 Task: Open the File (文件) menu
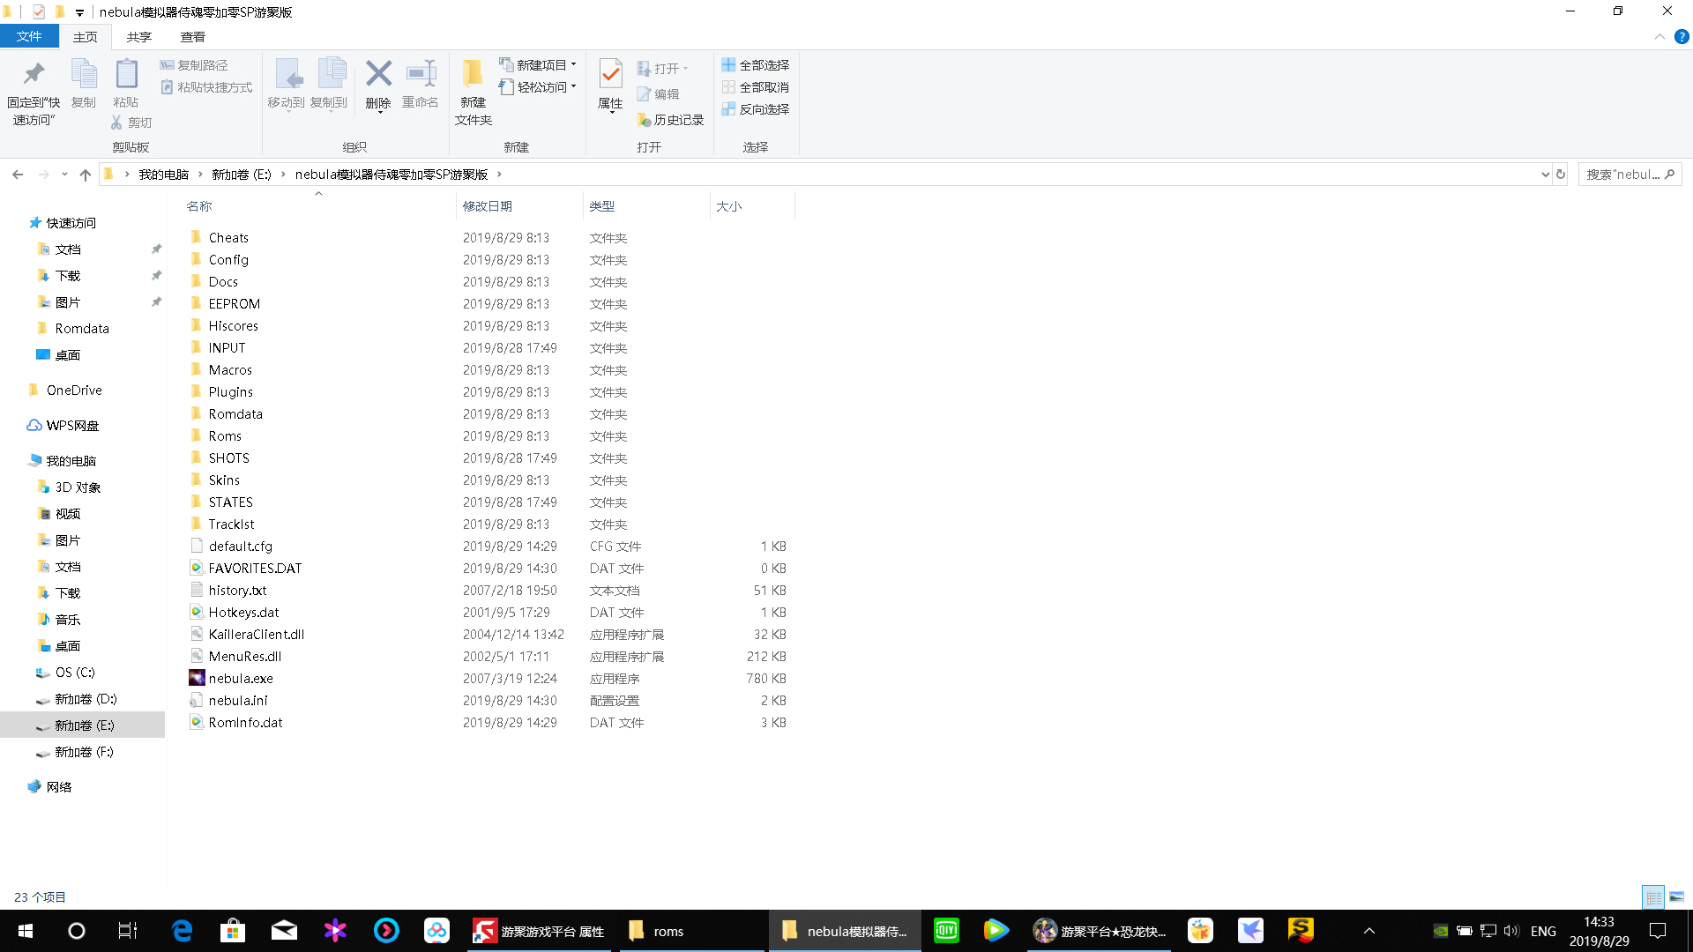pyautogui.click(x=29, y=37)
